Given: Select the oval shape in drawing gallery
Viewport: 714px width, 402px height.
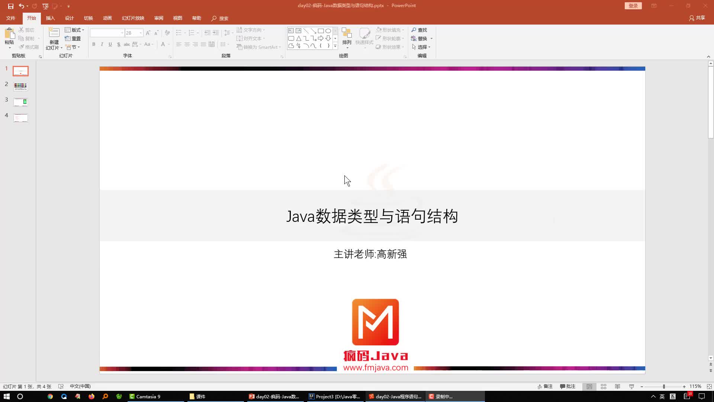Looking at the screenshot, I should click(x=328, y=31).
